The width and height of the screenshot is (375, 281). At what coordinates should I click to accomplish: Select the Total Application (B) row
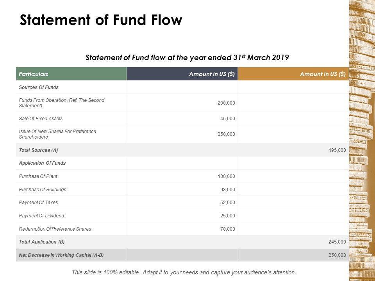(x=42, y=242)
